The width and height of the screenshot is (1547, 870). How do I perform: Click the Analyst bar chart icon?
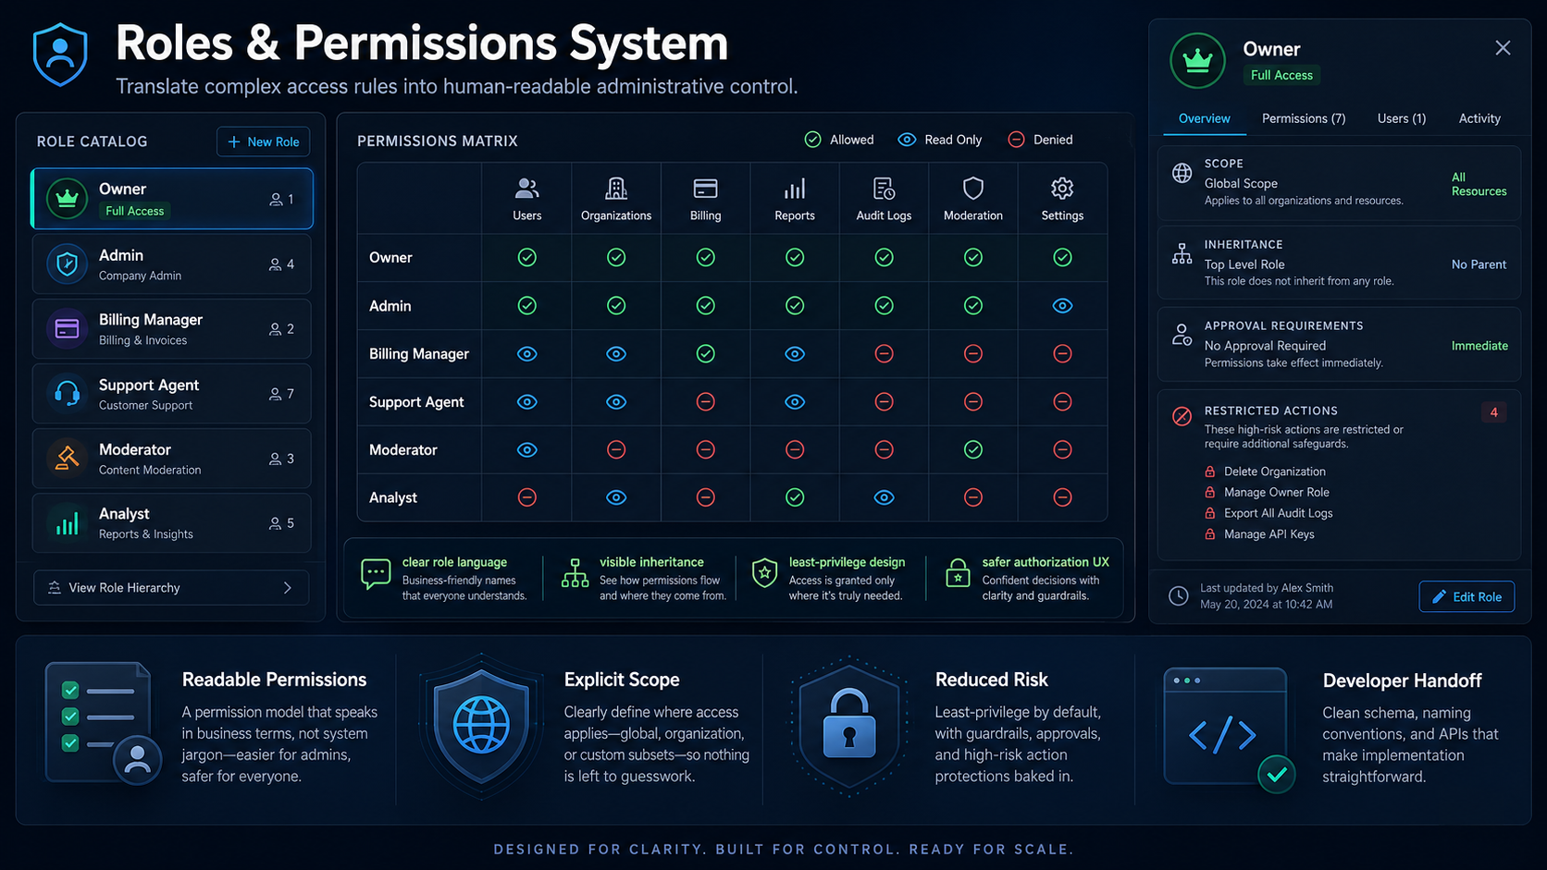[67, 523]
